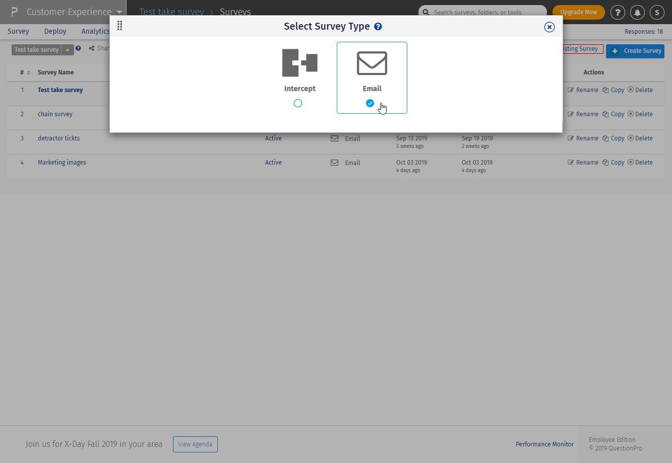Close the Select Survey Type dialog
Viewport: 672px width, 463px height.
(549, 27)
